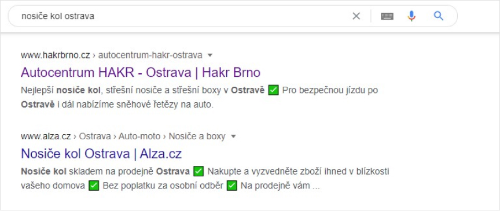Open the on-screen keyboard icon

pos(387,16)
